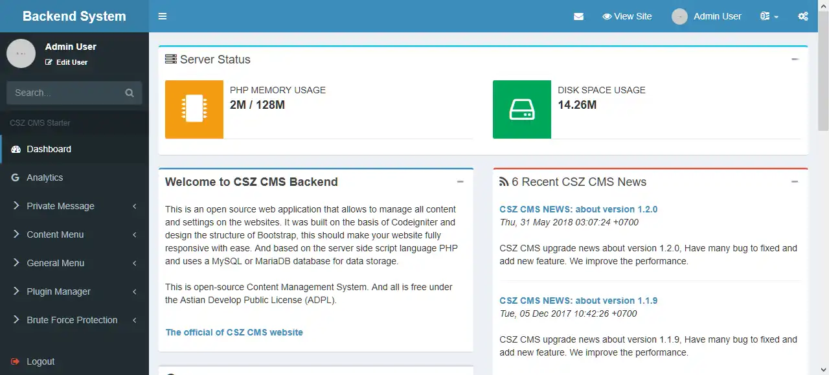Expand the Plugin Manager submenu
Viewport: 829px width, 375px height.
pyautogui.click(x=58, y=291)
